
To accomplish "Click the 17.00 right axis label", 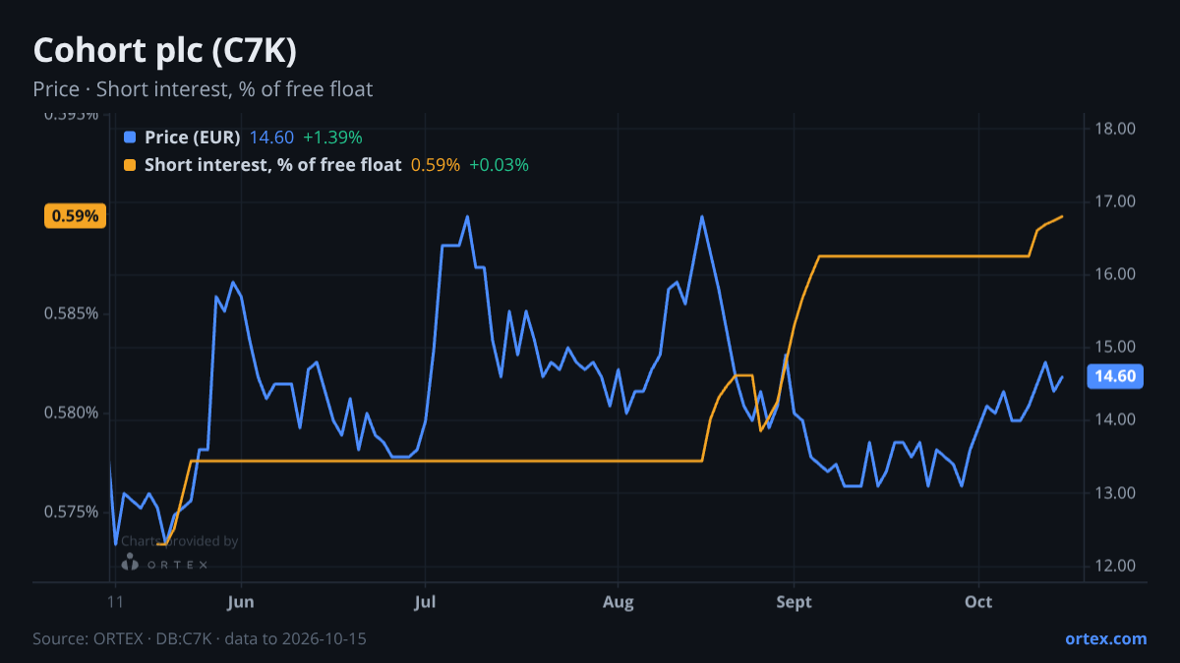I will (1116, 201).
